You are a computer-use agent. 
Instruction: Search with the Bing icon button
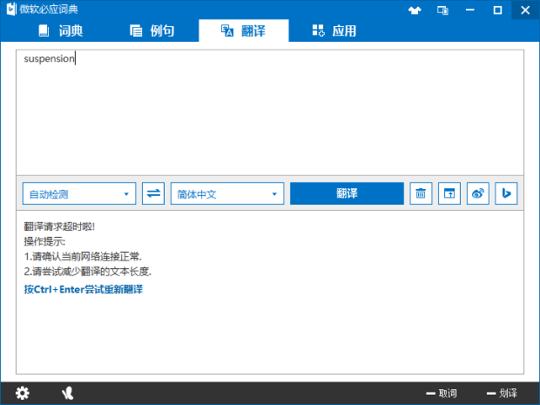click(506, 193)
